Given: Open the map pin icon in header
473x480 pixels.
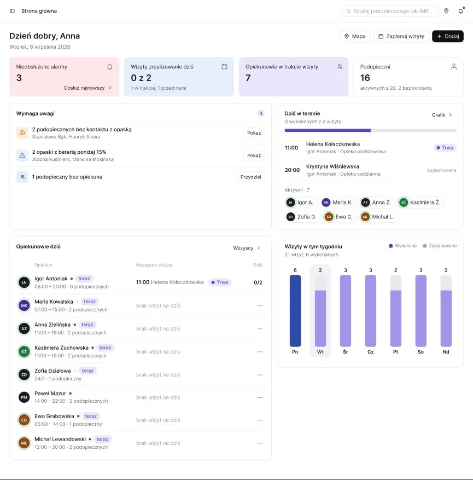Looking at the screenshot, I should (446, 11).
